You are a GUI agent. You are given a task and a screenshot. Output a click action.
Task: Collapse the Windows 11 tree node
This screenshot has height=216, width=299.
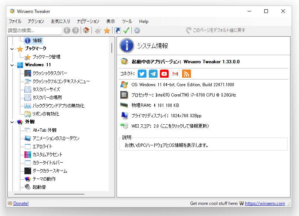click(x=12, y=65)
